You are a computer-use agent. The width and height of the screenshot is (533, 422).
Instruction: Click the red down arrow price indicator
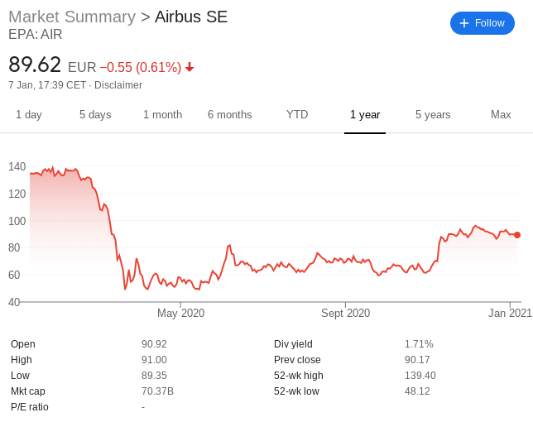coord(190,67)
